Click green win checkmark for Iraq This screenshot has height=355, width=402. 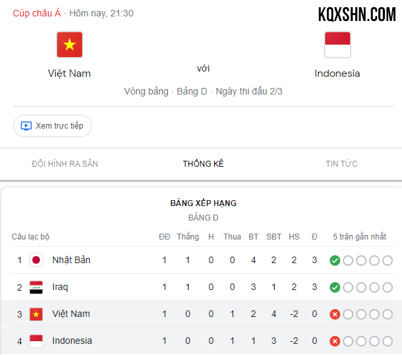pyautogui.click(x=335, y=287)
